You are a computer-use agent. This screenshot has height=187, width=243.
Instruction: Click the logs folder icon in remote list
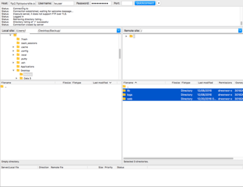click(x=124, y=95)
